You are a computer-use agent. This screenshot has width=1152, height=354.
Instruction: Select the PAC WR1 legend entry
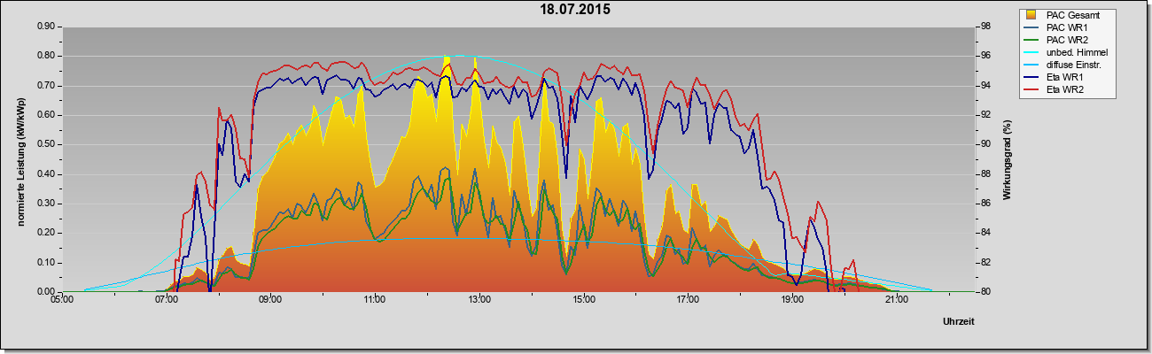(x=1077, y=27)
